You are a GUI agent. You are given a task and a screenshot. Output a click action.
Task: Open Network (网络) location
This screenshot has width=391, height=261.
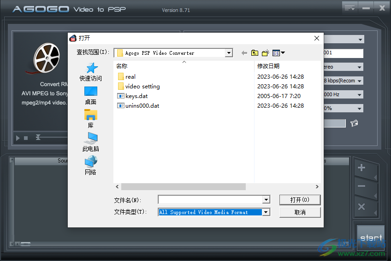[x=91, y=166]
